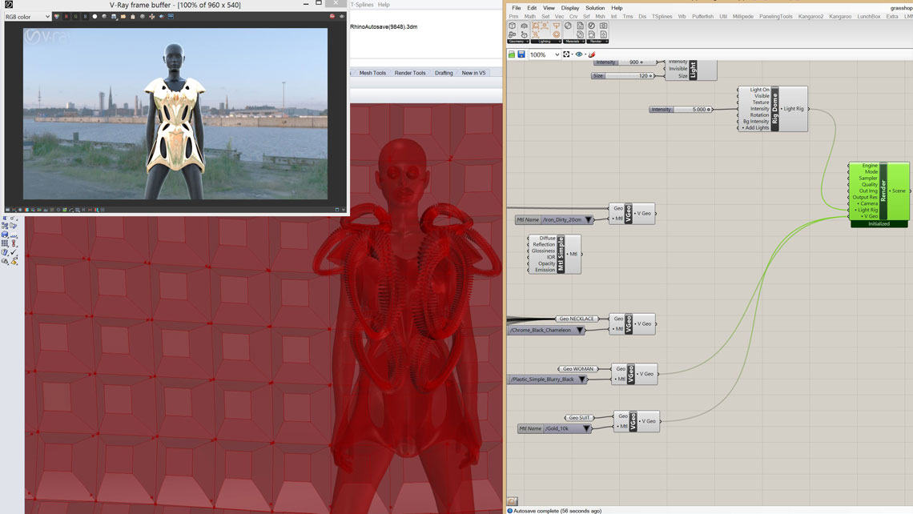Click the light Intensity 900 slider

tap(625, 62)
